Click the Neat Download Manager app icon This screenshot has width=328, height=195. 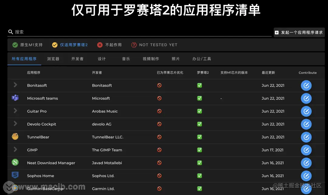[x=15, y=162]
